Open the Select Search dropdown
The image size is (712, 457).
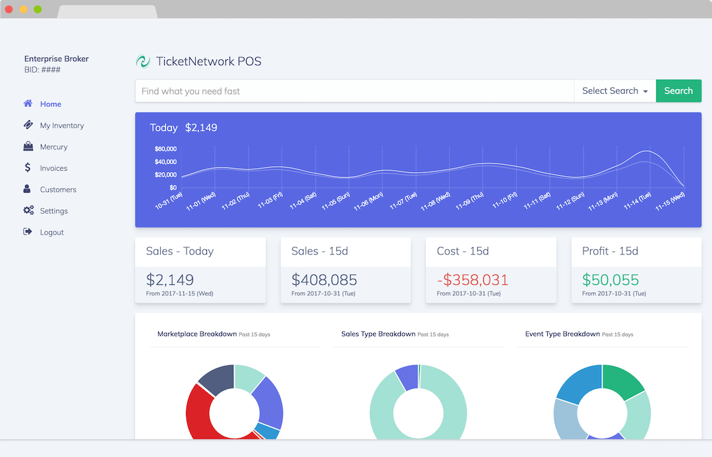point(614,91)
